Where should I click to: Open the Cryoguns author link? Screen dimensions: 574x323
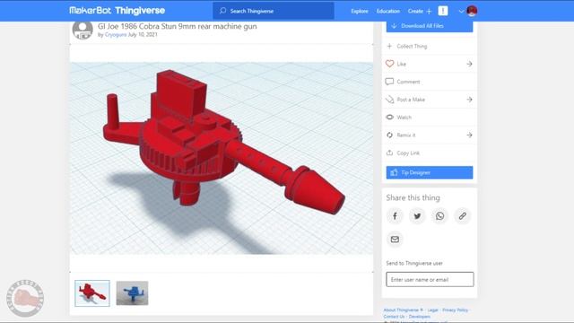coord(116,35)
